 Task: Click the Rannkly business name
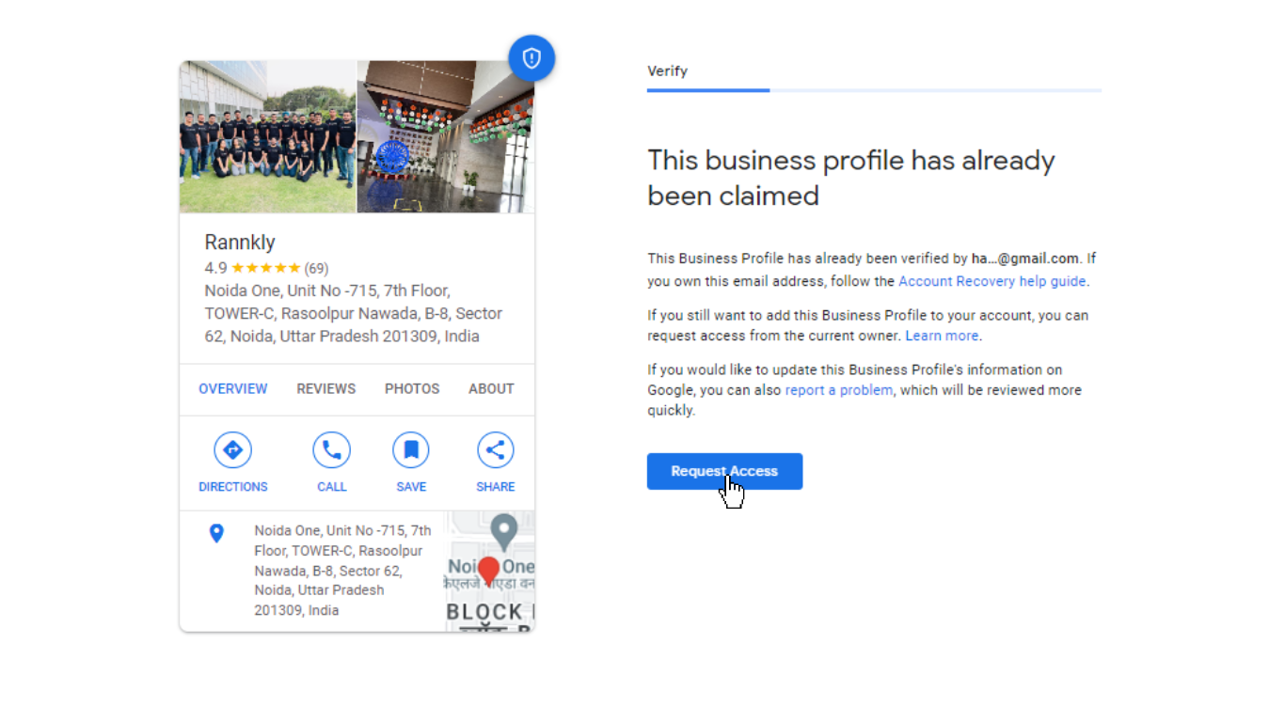click(240, 243)
